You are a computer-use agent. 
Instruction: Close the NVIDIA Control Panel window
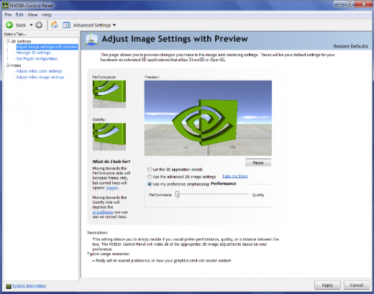point(364,4)
